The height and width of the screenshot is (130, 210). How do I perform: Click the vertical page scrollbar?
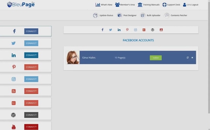[x=209, y=57]
